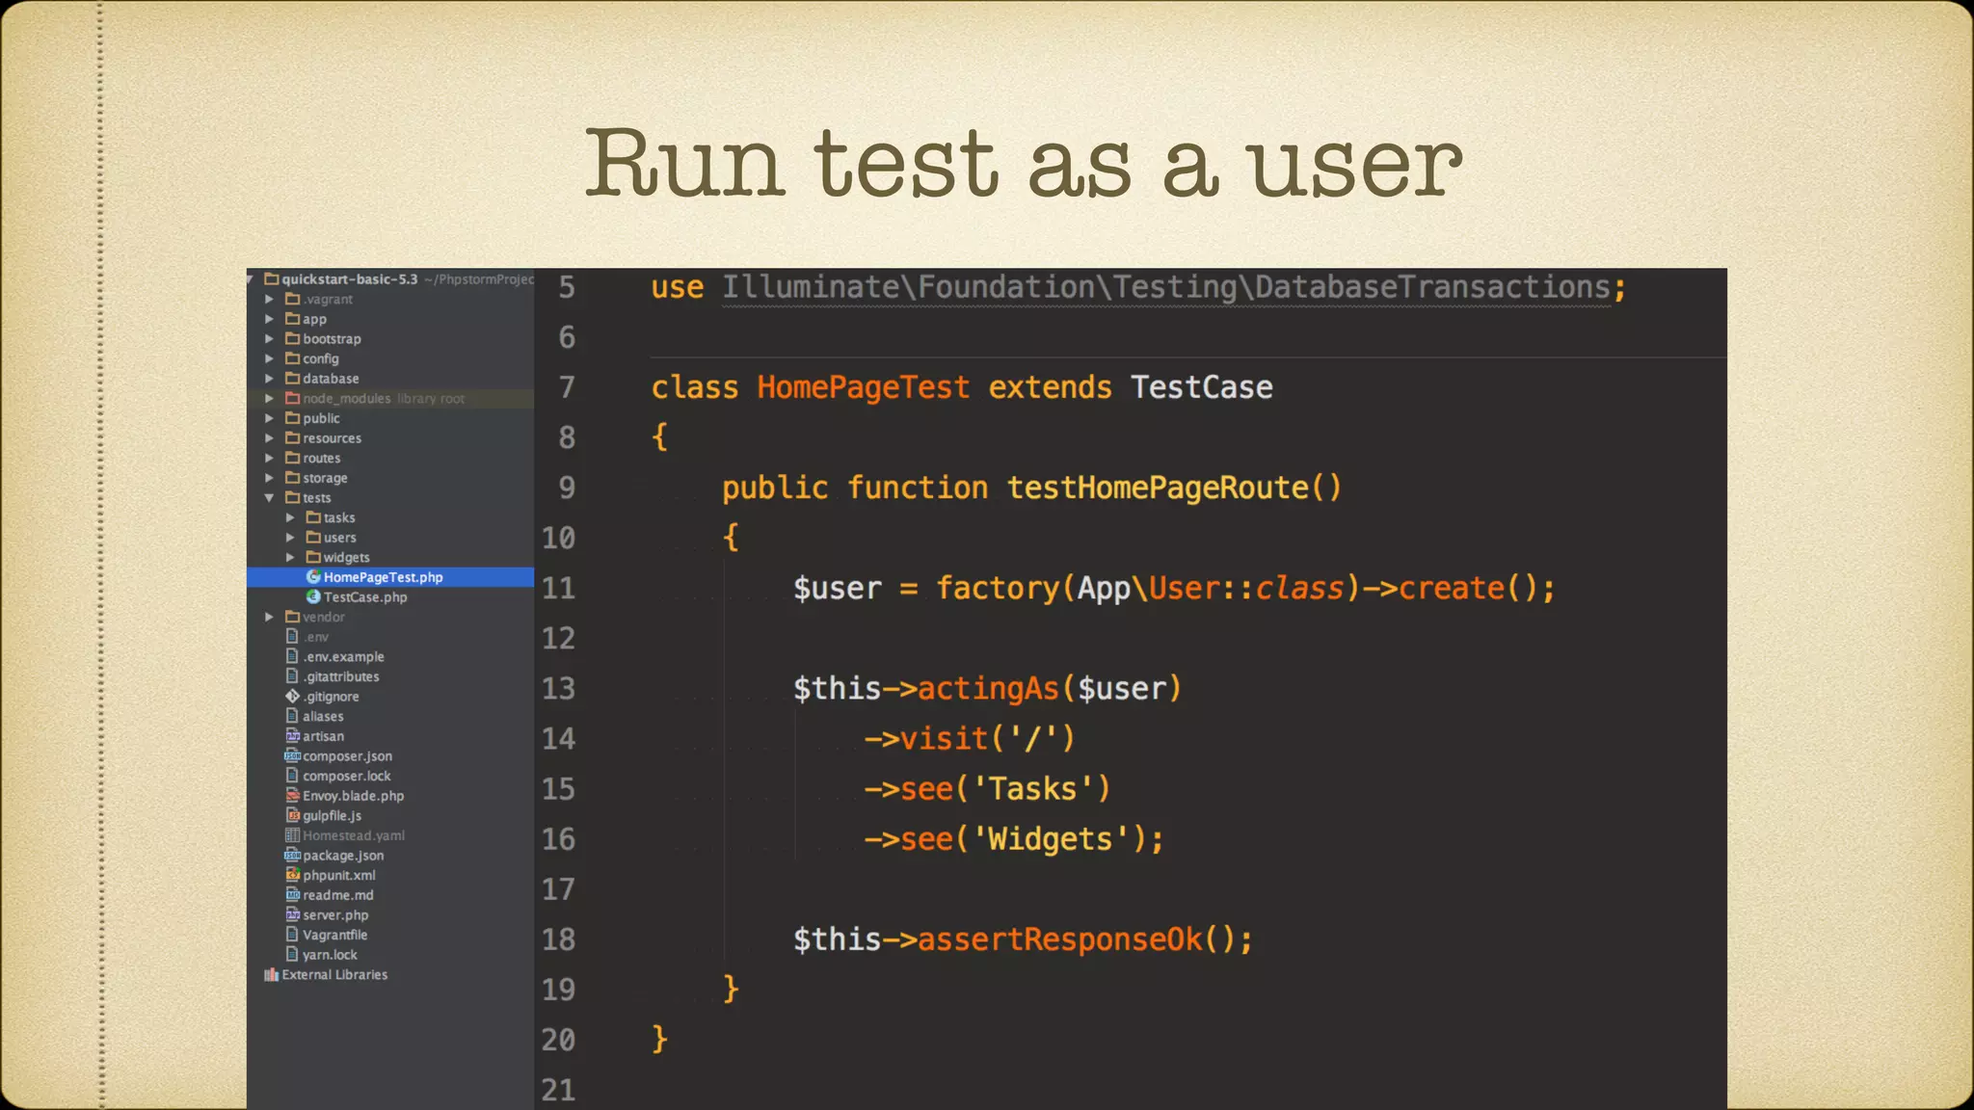Expand the node_modules folder arrow
The width and height of the screenshot is (1974, 1110).
(270, 398)
